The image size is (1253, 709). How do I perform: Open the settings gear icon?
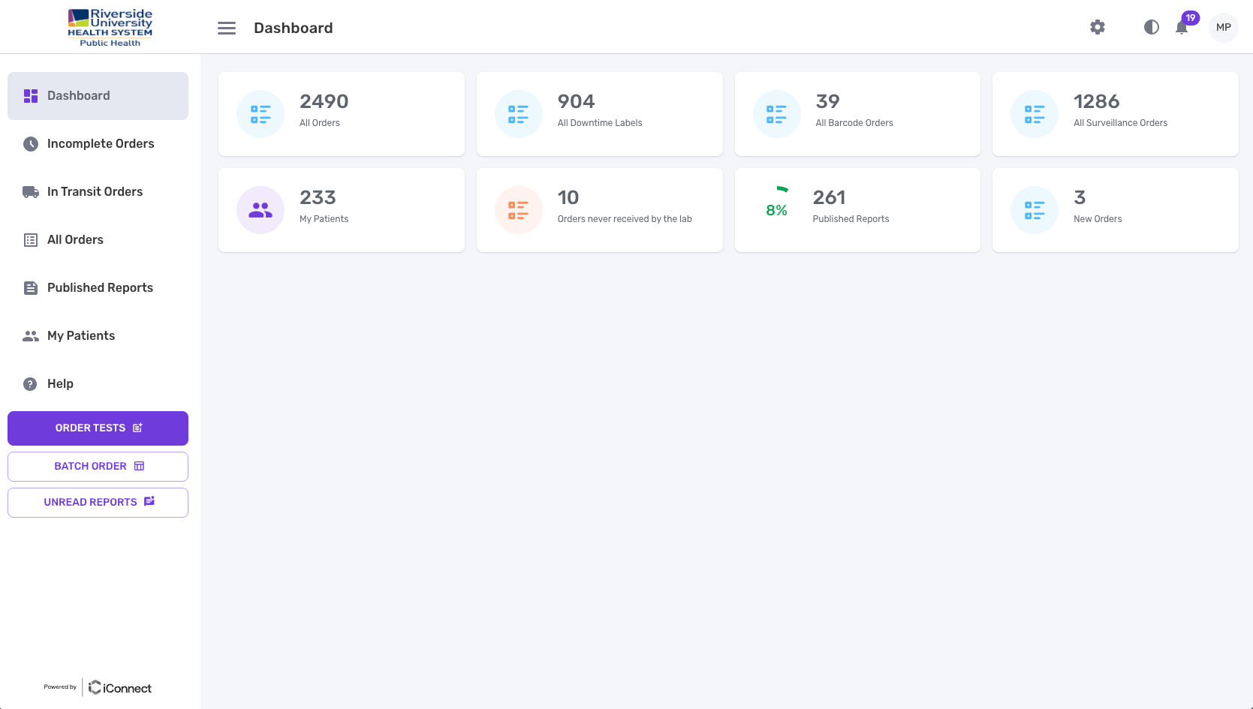pos(1097,27)
